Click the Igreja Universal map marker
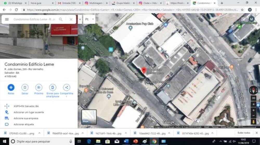Image resolution: width=260 pixels, height=145 pixels. click(x=109, y=96)
